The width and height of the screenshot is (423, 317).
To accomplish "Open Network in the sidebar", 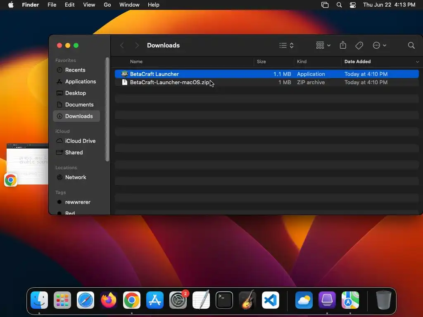I will click(x=76, y=177).
